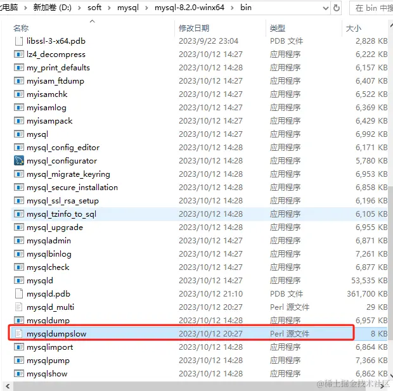Click the 7,261 KB size value

pyautogui.click(x=371, y=254)
